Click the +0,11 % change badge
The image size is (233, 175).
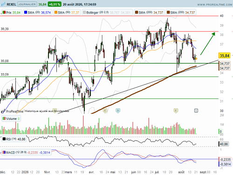(55, 4)
